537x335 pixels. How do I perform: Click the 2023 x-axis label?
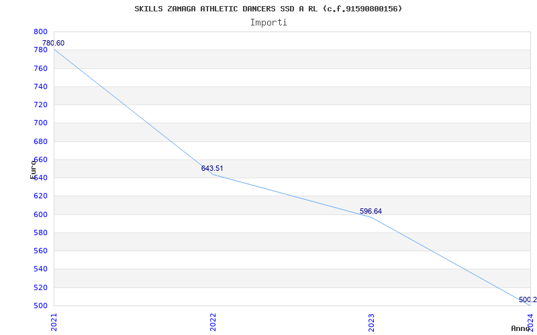[x=372, y=322]
